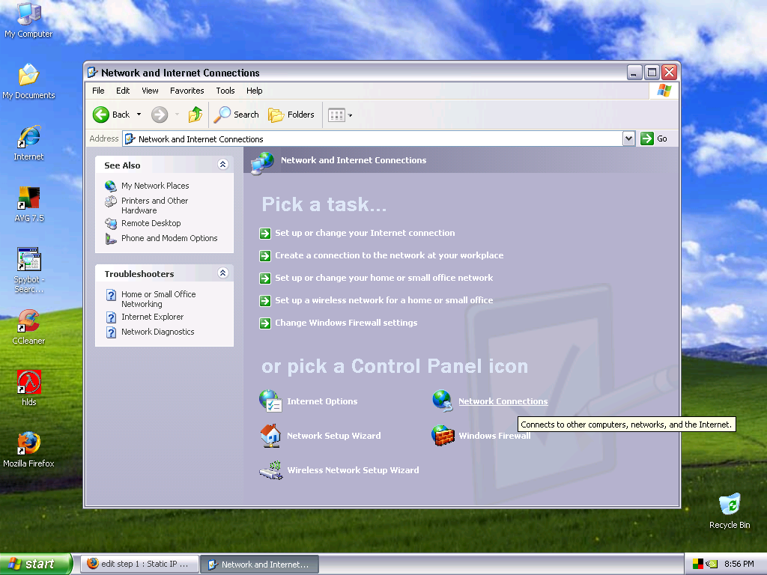Expand the Address bar dropdown
This screenshot has width=767, height=575.
(x=628, y=139)
